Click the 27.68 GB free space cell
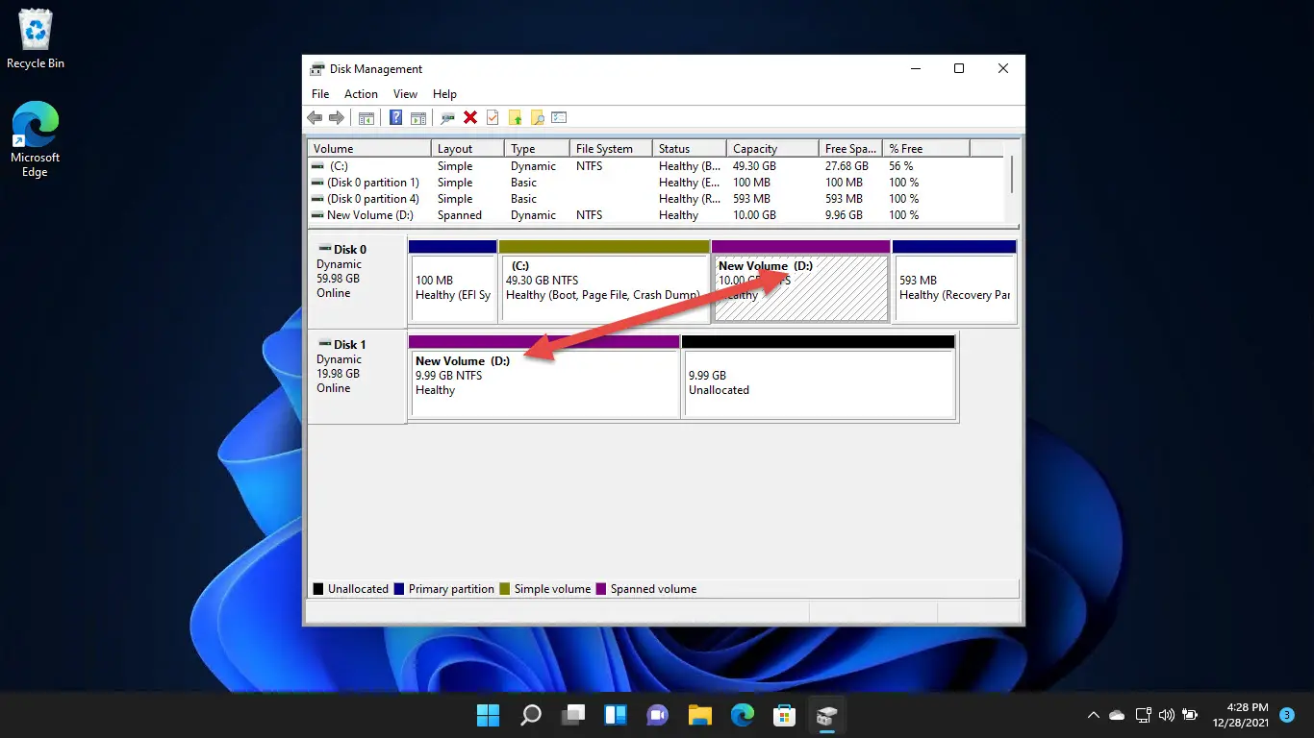 pos(845,166)
